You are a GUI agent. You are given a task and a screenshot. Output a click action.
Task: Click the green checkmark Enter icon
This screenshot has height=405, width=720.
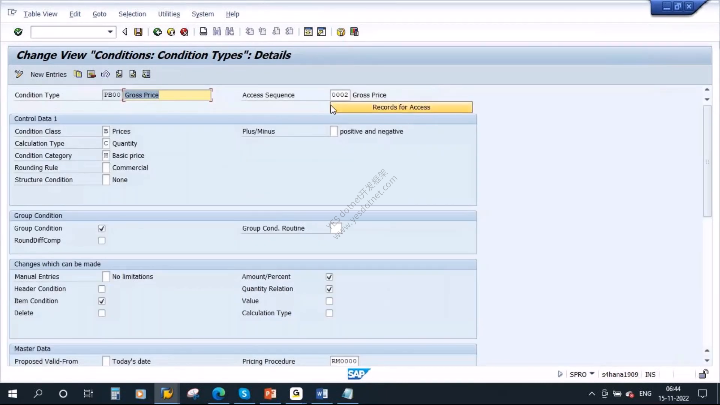point(18,32)
